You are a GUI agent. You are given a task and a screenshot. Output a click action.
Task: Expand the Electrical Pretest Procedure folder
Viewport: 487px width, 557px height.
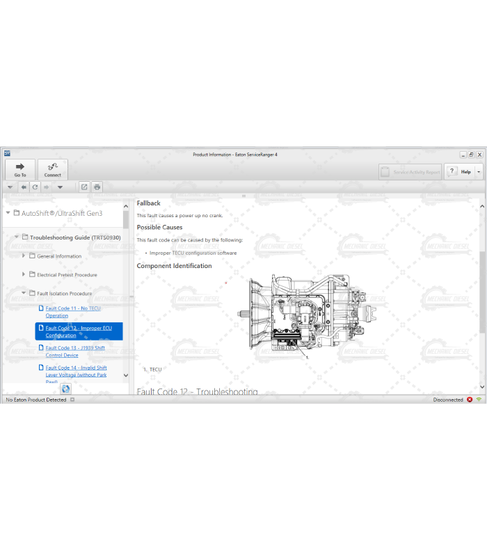click(24, 274)
